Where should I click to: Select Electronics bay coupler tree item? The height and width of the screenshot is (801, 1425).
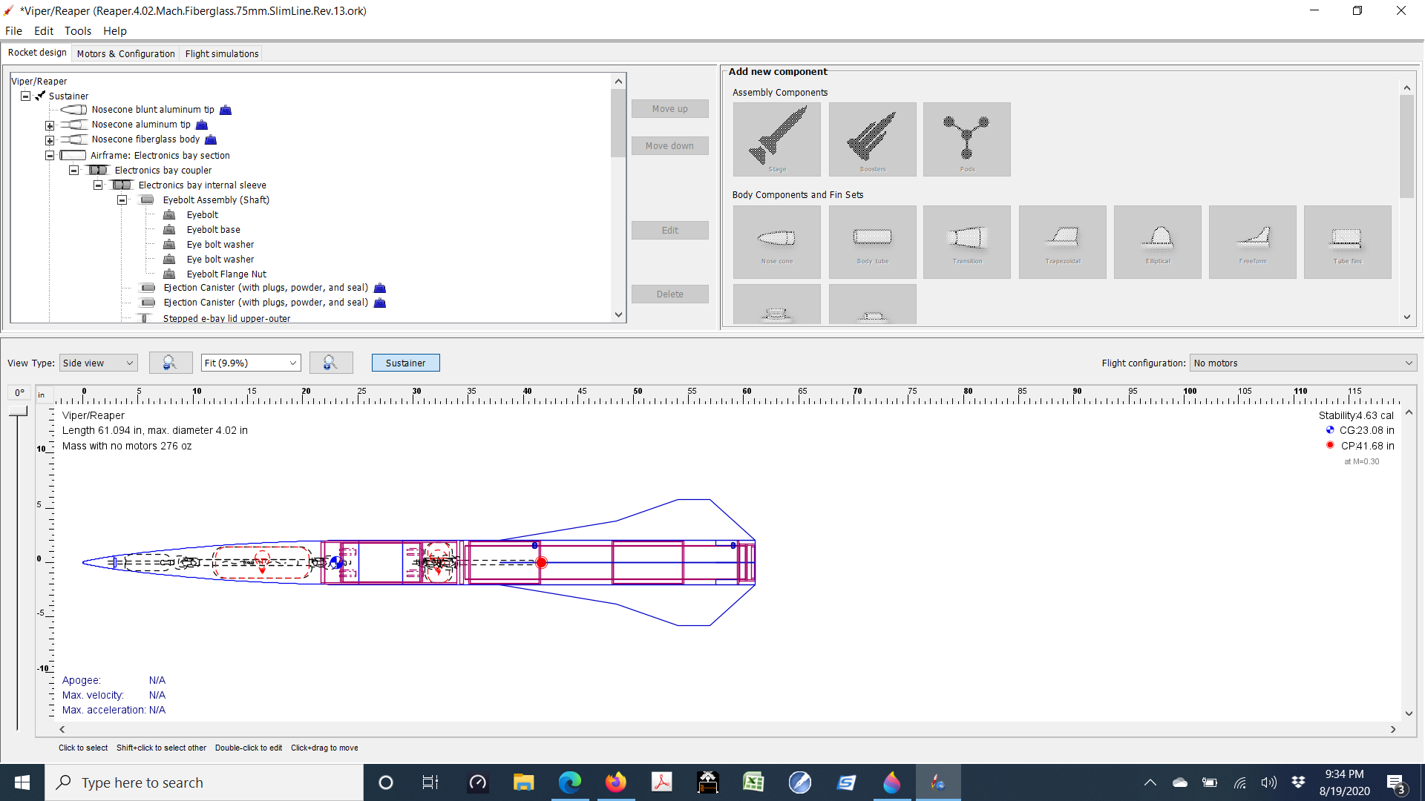pos(163,171)
